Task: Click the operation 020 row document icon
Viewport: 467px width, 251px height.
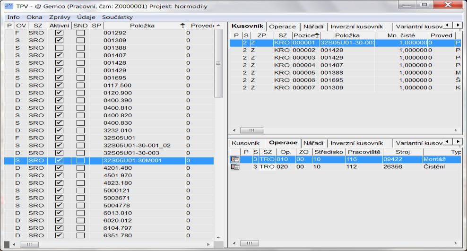Action: [235, 167]
